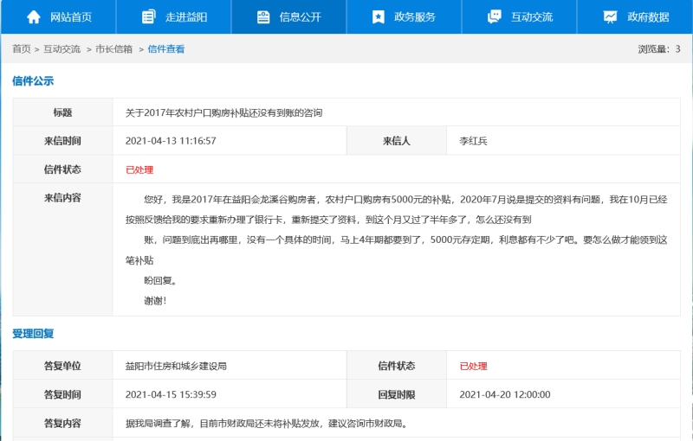Click the 首页 breadcrumb link
The height and width of the screenshot is (441, 693).
click(21, 49)
